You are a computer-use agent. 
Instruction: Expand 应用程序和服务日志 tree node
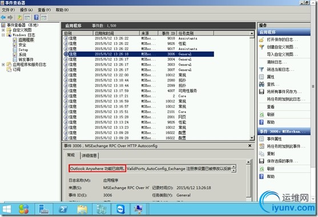coord(3,64)
